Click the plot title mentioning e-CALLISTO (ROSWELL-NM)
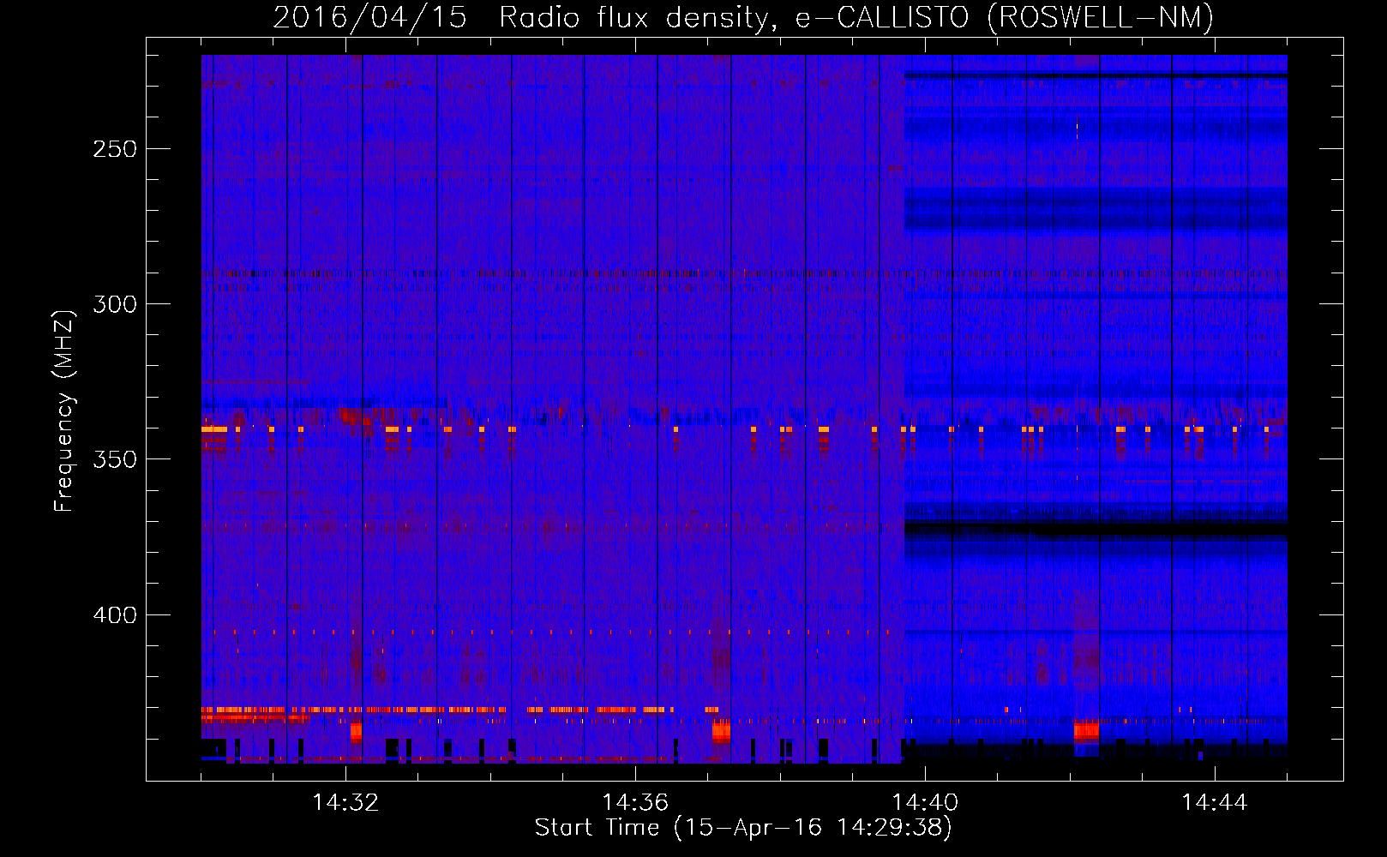 [x=743, y=17]
